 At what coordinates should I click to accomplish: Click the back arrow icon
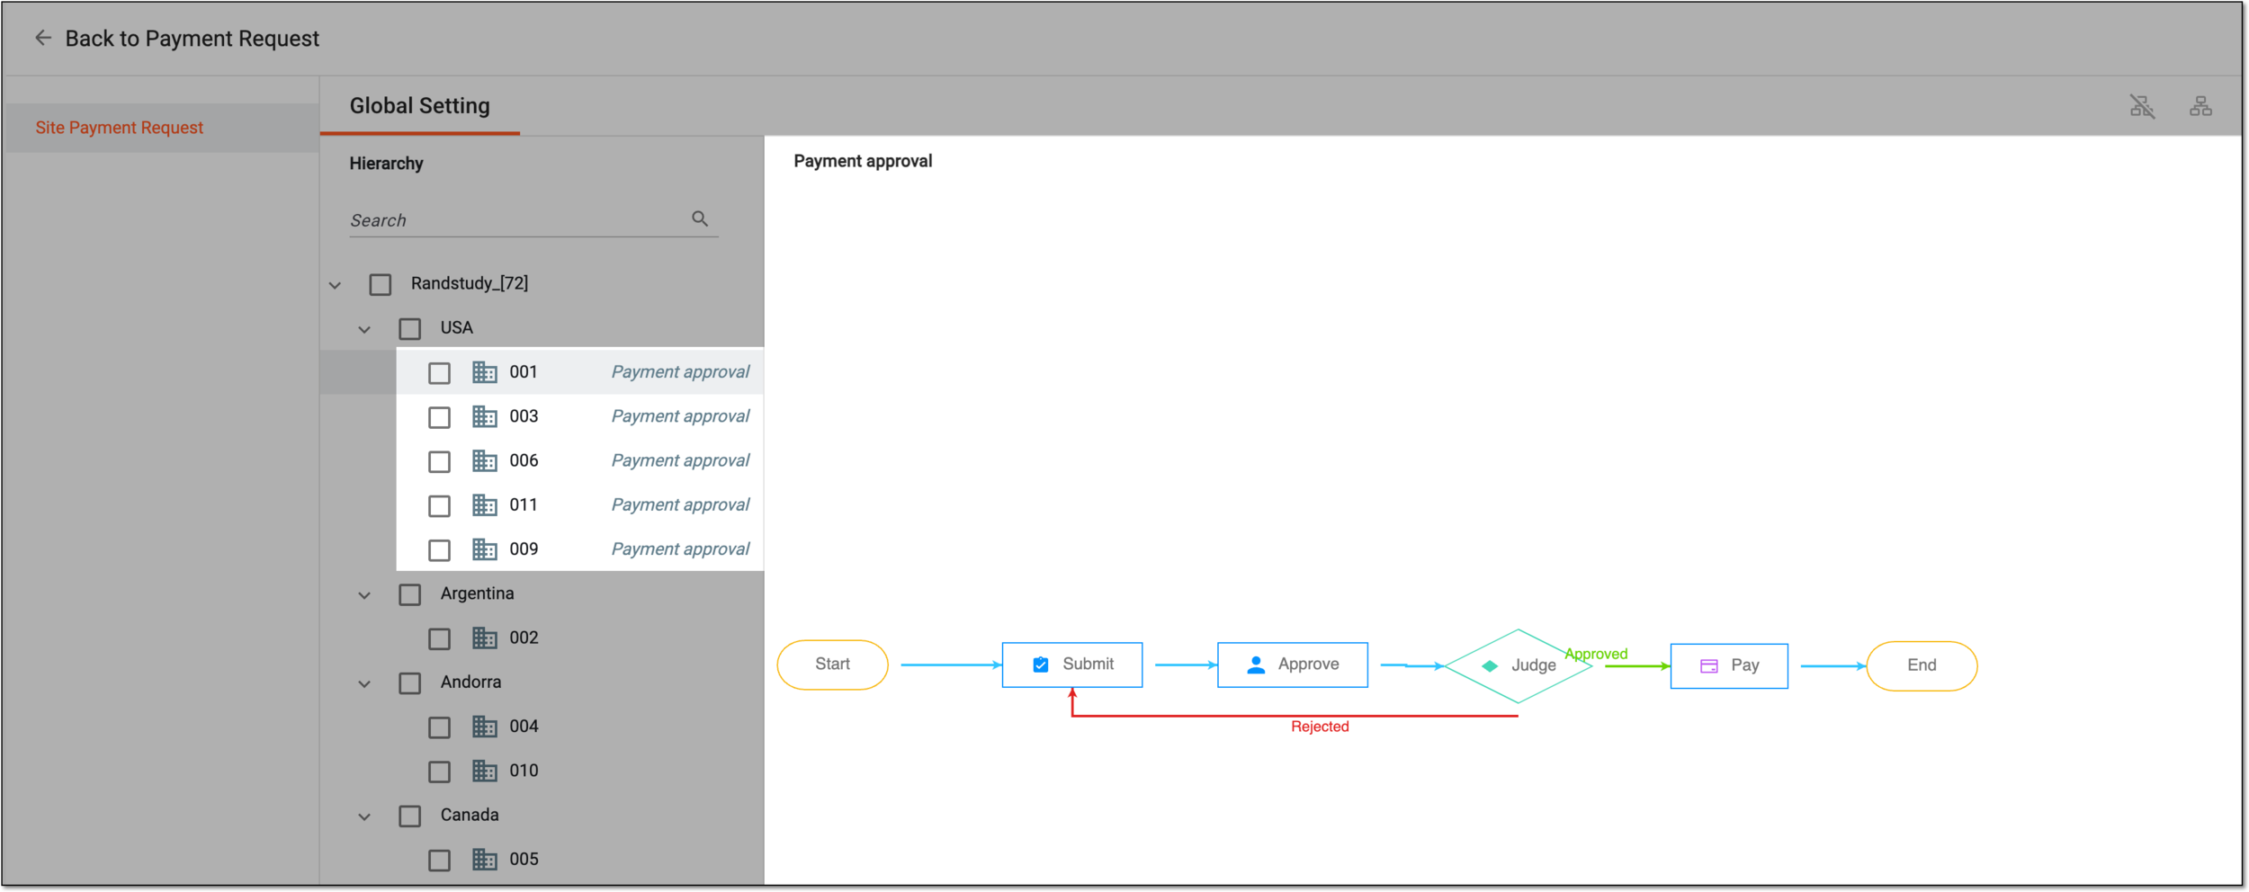point(42,38)
